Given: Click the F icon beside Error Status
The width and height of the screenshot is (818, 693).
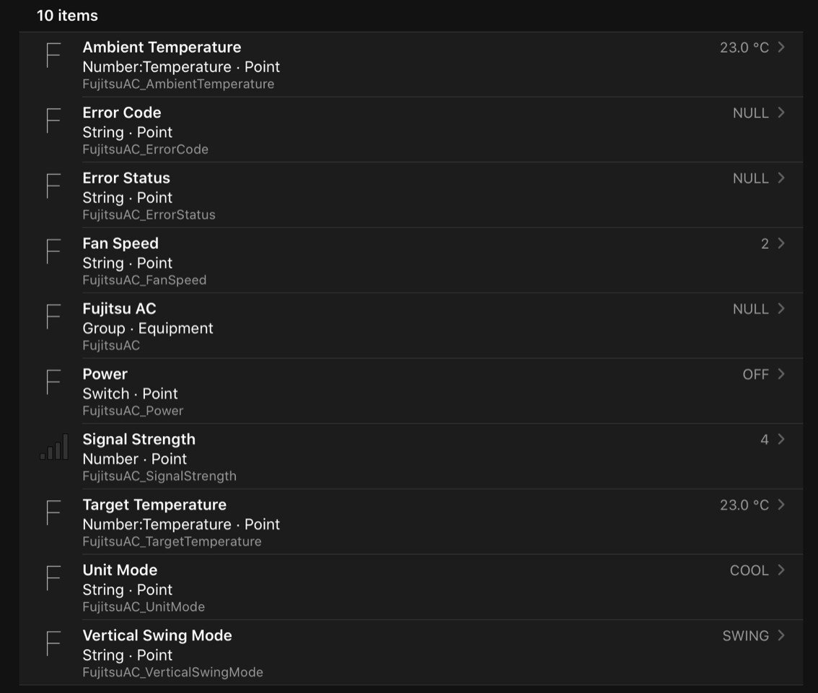Looking at the screenshot, I should click(x=53, y=186).
